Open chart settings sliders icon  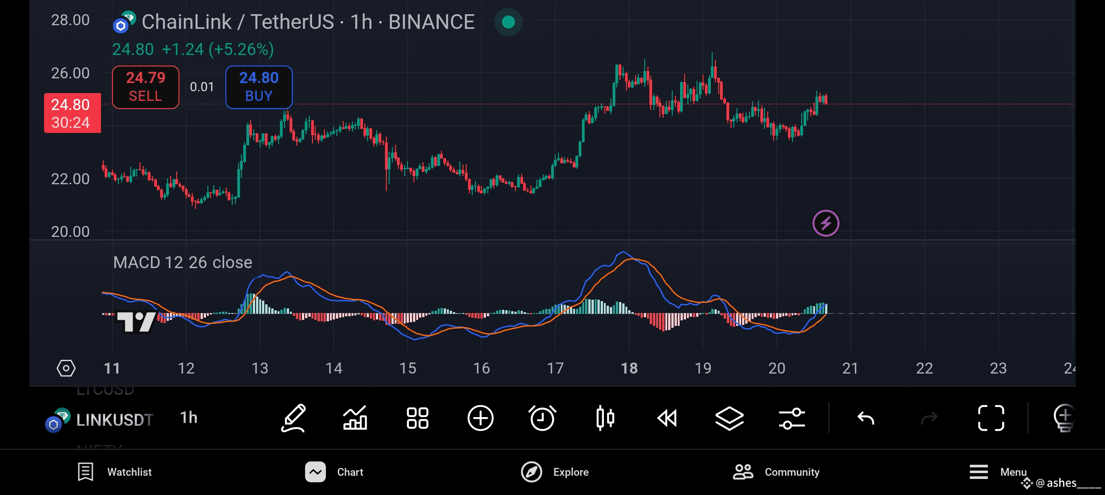[x=792, y=418]
